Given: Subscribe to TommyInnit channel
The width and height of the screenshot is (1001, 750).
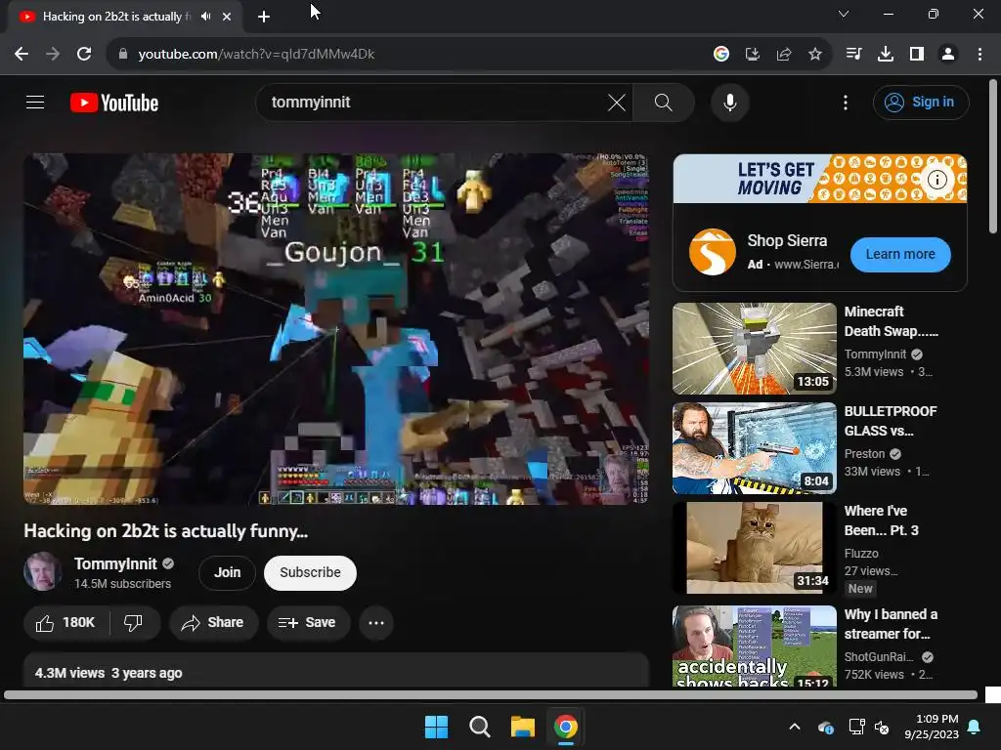Looking at the screenshot, I should click(310, 572).
